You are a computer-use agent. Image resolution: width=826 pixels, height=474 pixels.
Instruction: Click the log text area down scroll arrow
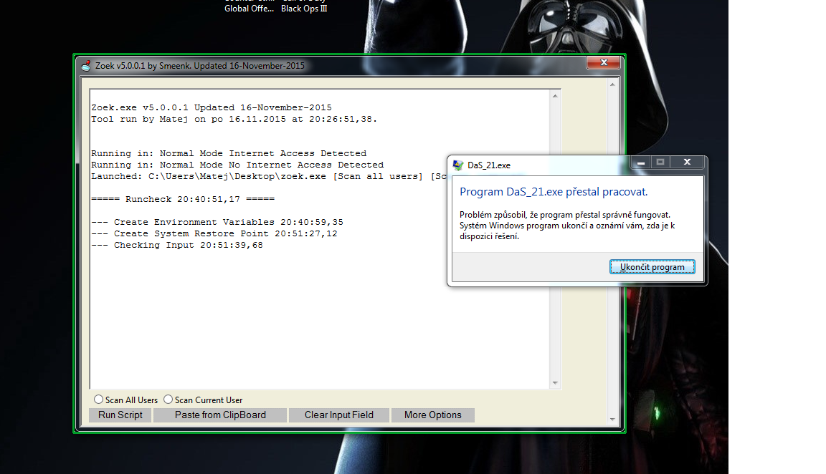(x=555, y=383)
